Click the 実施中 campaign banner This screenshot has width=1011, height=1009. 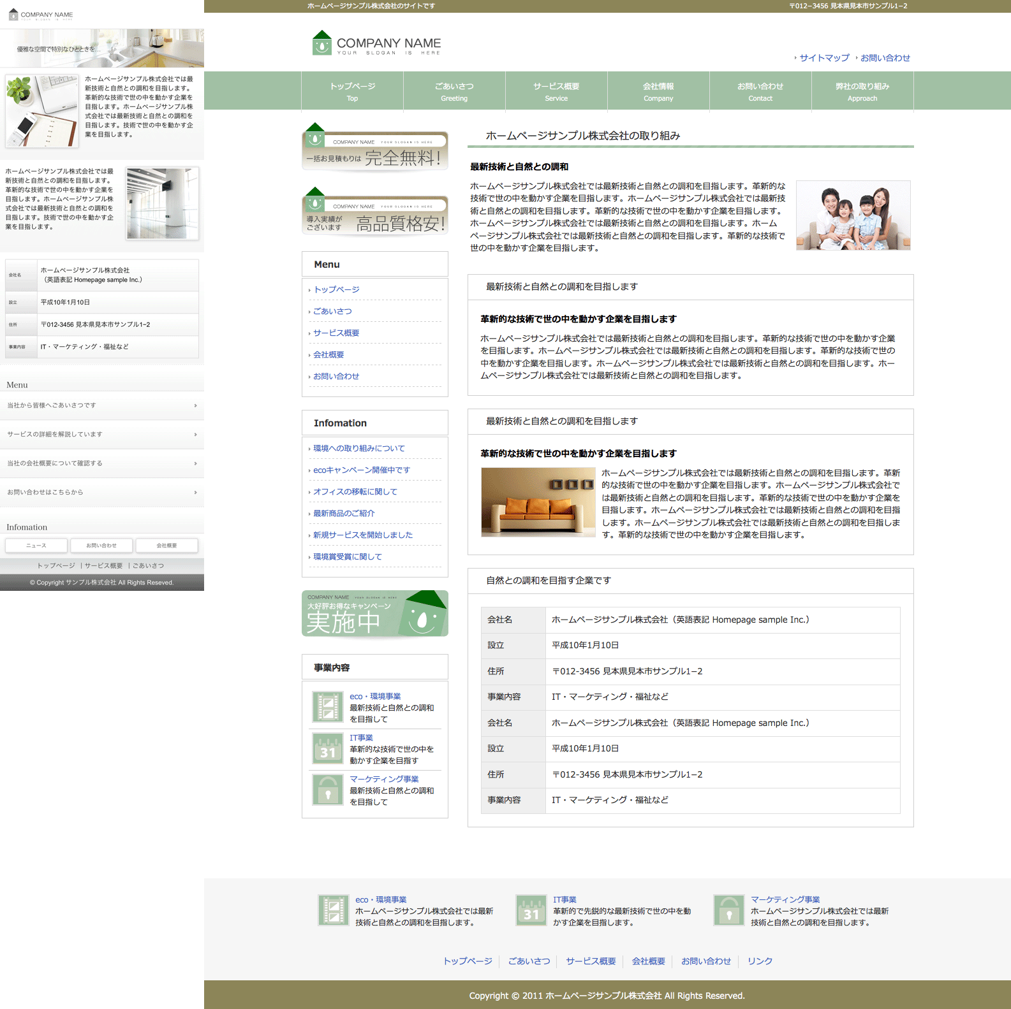click(x=375, y=614)
